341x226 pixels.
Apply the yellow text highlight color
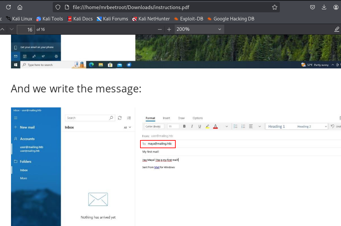pyautogui.click(x=207, y=126)
